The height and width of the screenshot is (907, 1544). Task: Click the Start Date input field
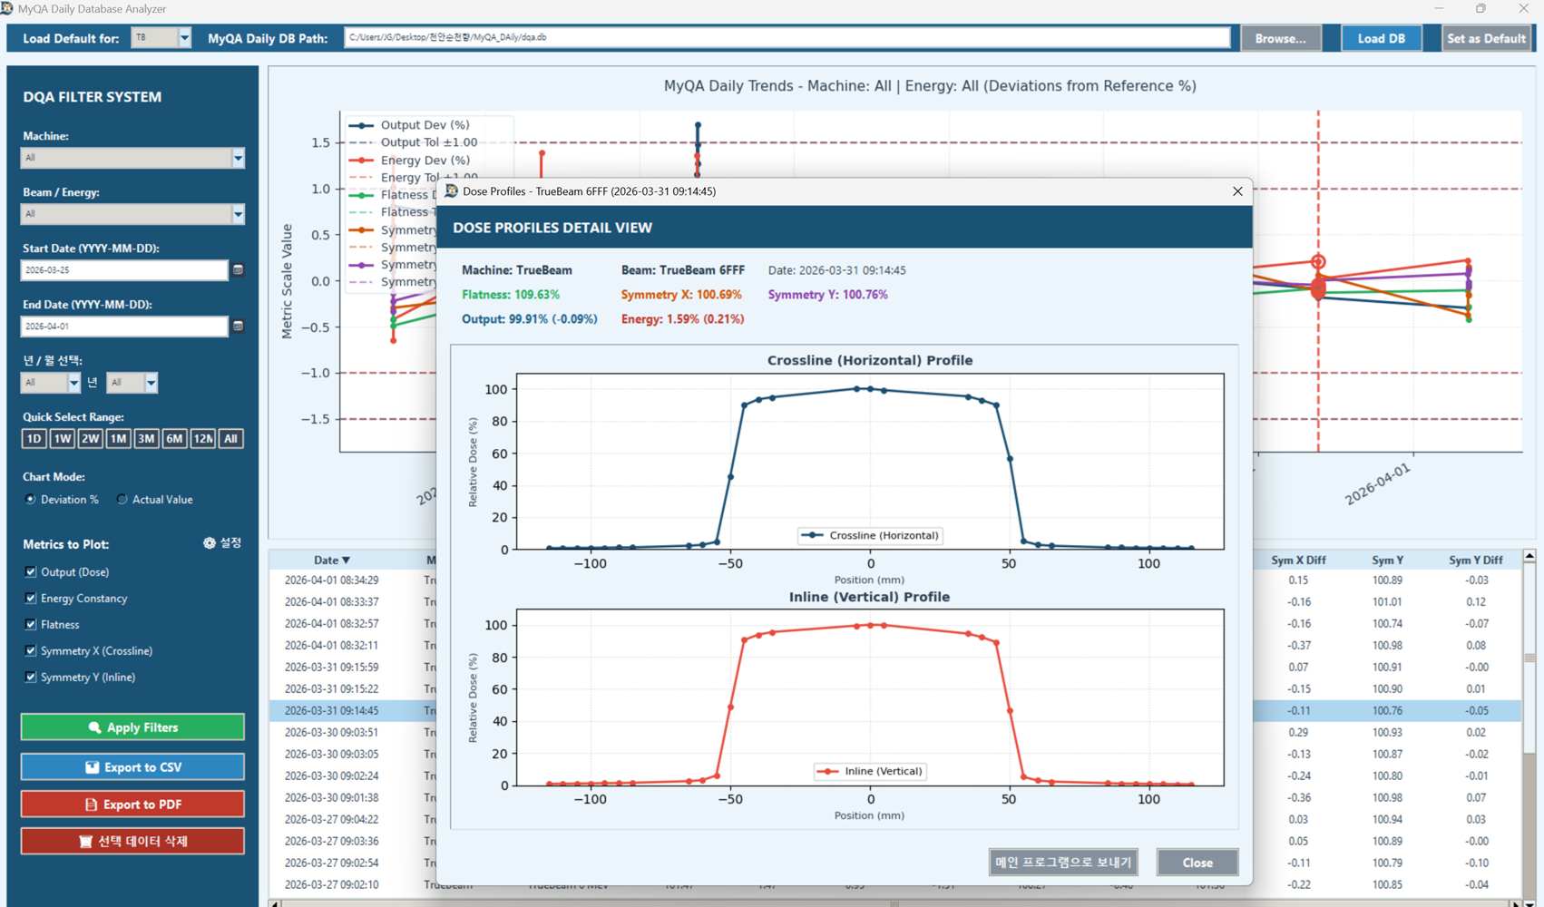[124, 270]
